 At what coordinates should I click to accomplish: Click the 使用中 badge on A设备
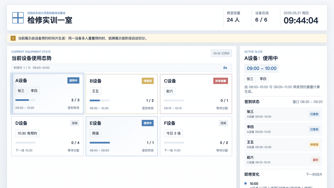73,80
